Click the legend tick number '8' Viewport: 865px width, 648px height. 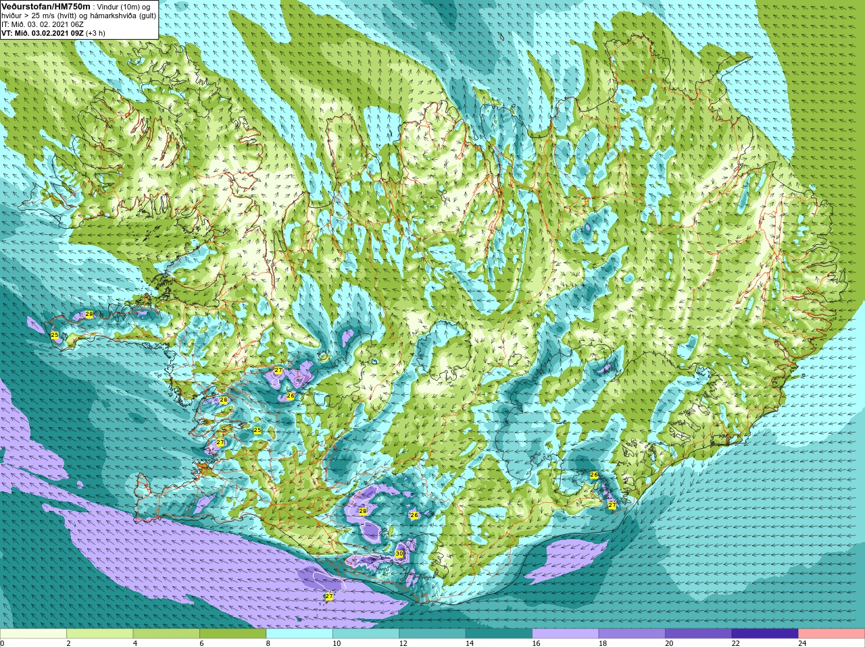click(268, 644)
